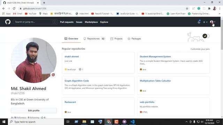The width and height of the screenshot is (223, 125).
Task: Open the Multiplication-Table-Calcultor repository
Action: tap(155, 81)
